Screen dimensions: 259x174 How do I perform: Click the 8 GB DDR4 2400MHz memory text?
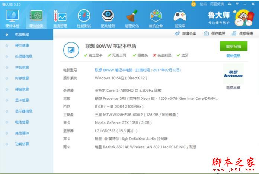tap(119, 107)
